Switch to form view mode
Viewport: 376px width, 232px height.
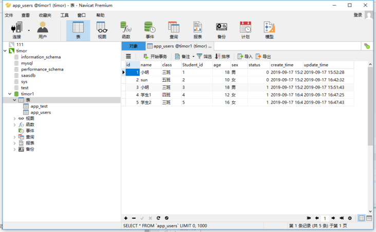point(369,218)
